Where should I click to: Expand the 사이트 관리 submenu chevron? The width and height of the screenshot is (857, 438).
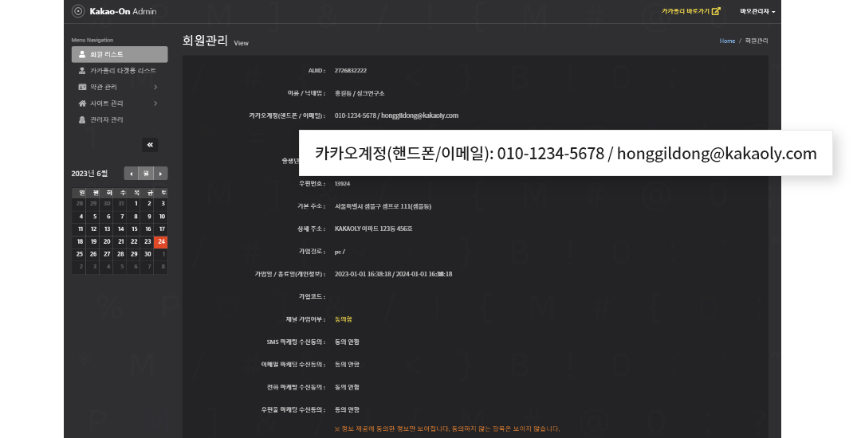[155, 104]
